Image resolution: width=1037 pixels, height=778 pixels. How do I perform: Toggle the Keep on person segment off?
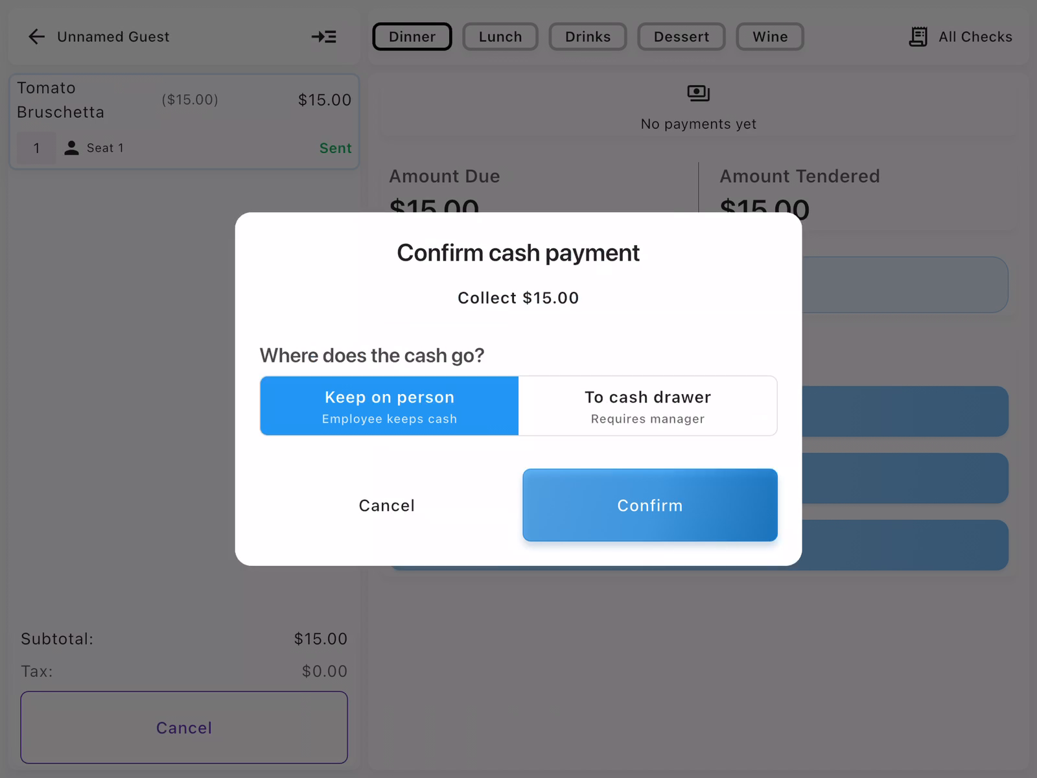[x=388, y=405]
